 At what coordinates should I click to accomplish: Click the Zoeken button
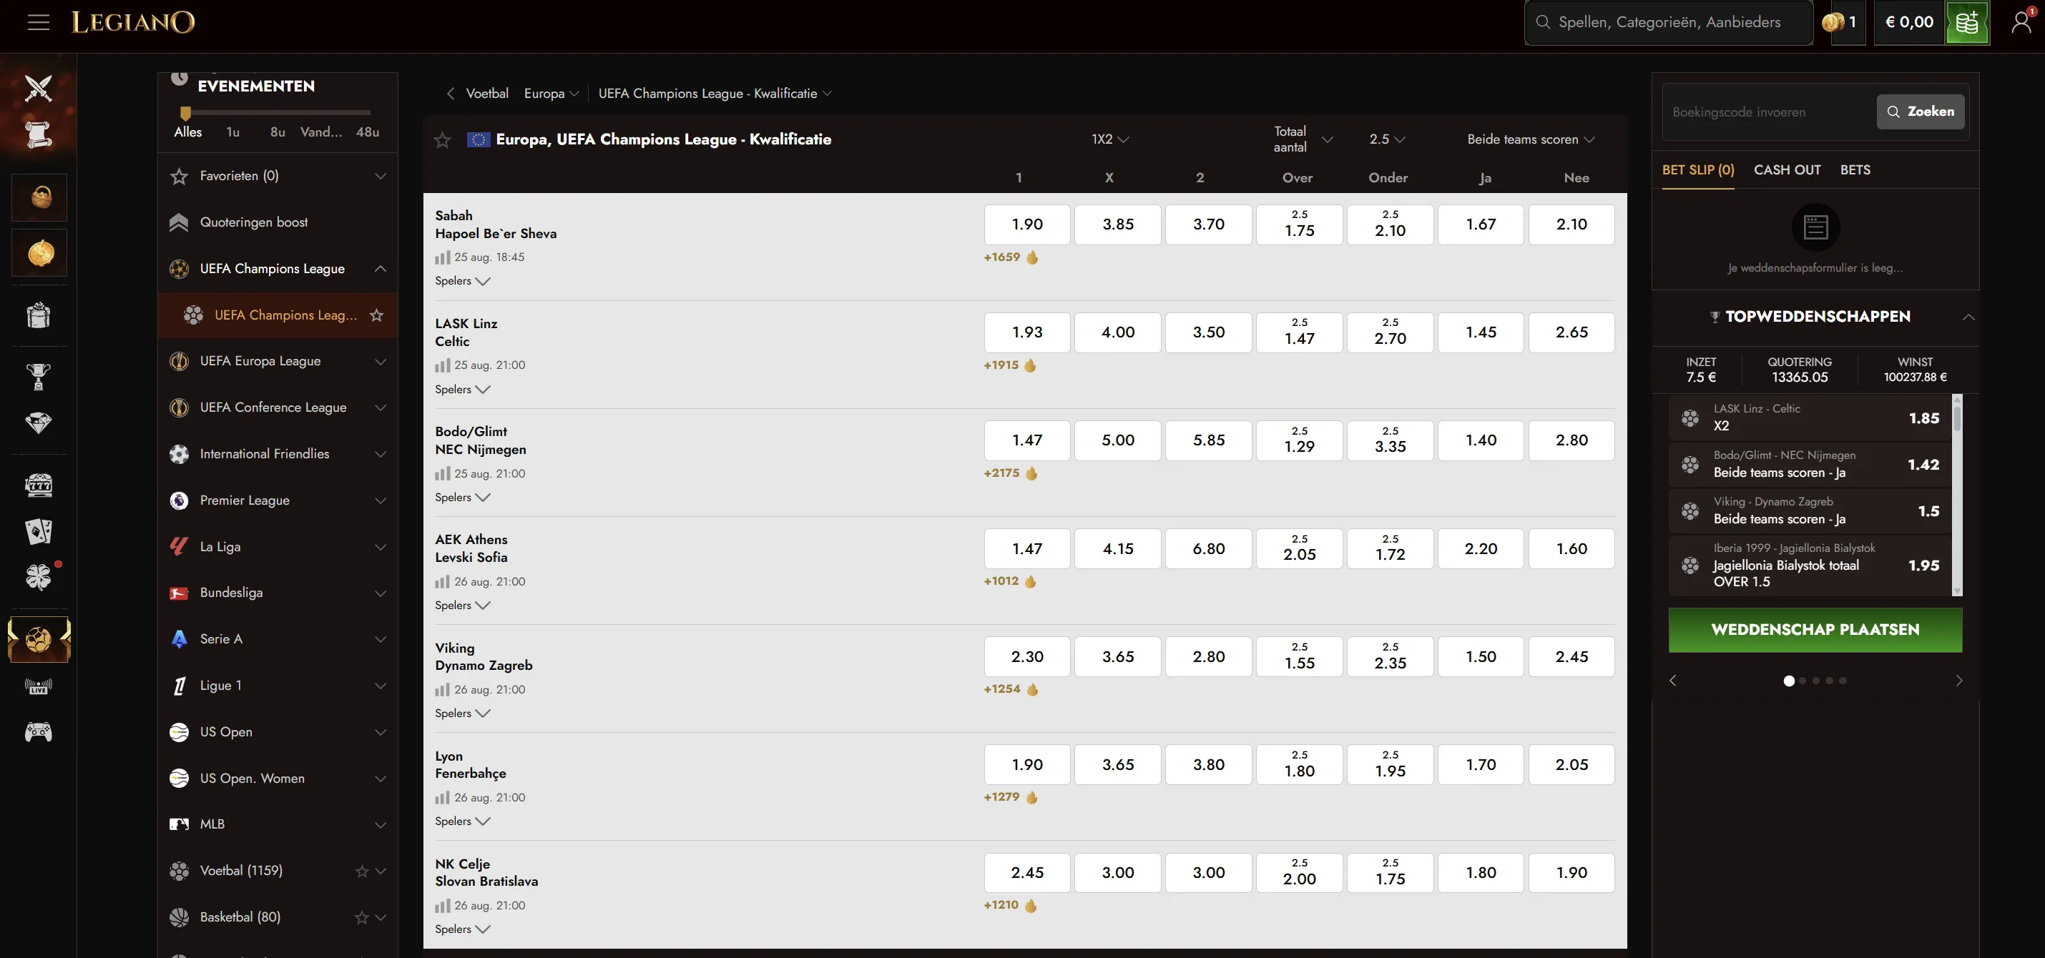coord(1920,112)
